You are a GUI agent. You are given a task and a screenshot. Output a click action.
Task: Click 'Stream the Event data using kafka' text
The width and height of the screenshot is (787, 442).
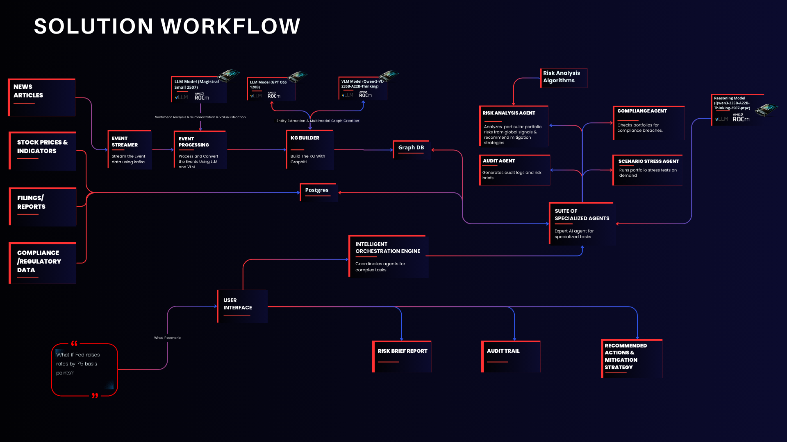(128, 159)
